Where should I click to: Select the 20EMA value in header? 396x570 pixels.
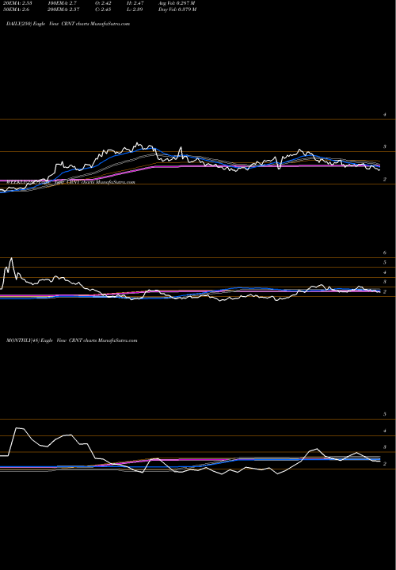coord(16,3)
